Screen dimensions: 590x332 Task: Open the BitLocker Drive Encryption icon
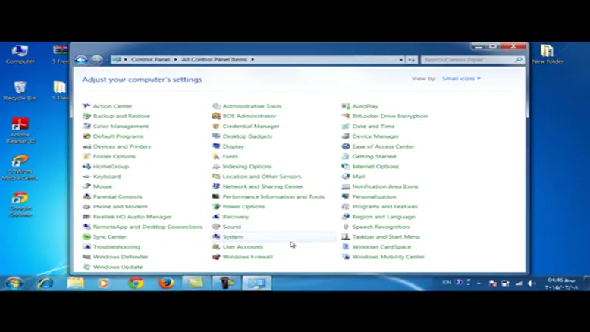[x=345, y=116]
